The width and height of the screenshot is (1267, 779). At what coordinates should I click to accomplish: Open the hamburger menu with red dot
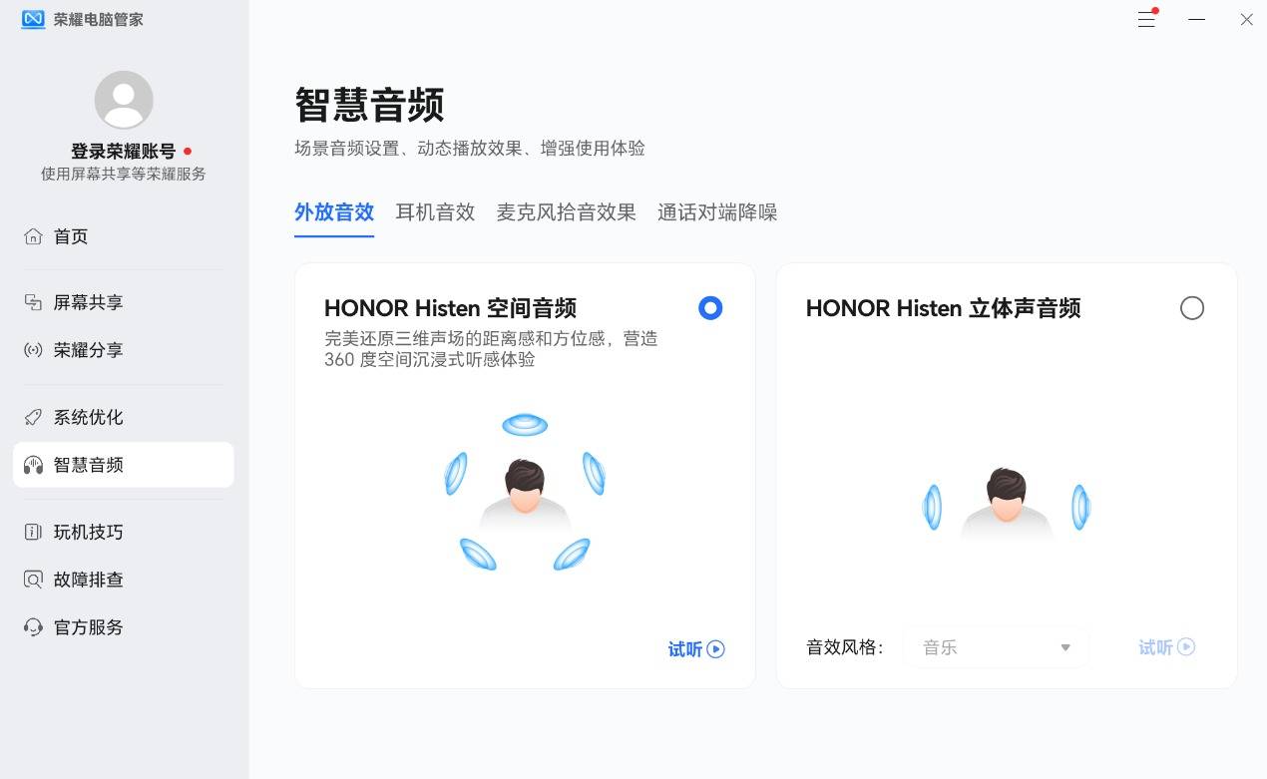point(1147,19)
